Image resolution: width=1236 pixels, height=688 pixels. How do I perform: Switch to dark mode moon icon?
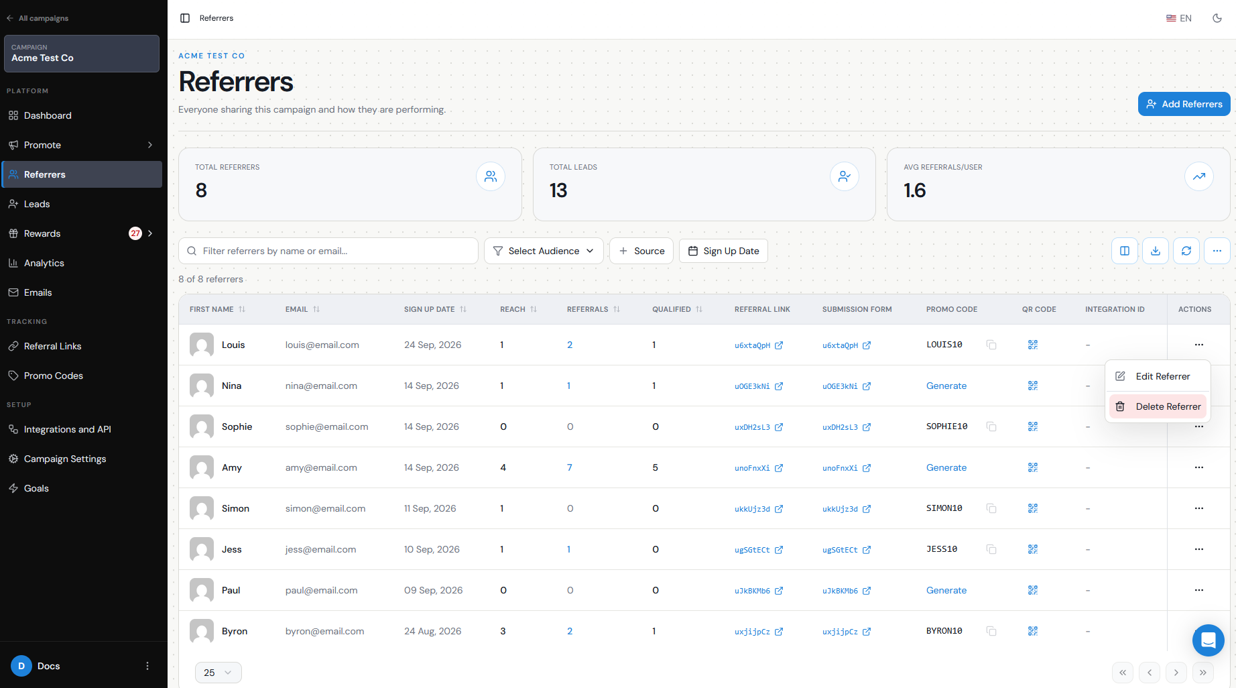1217,18
